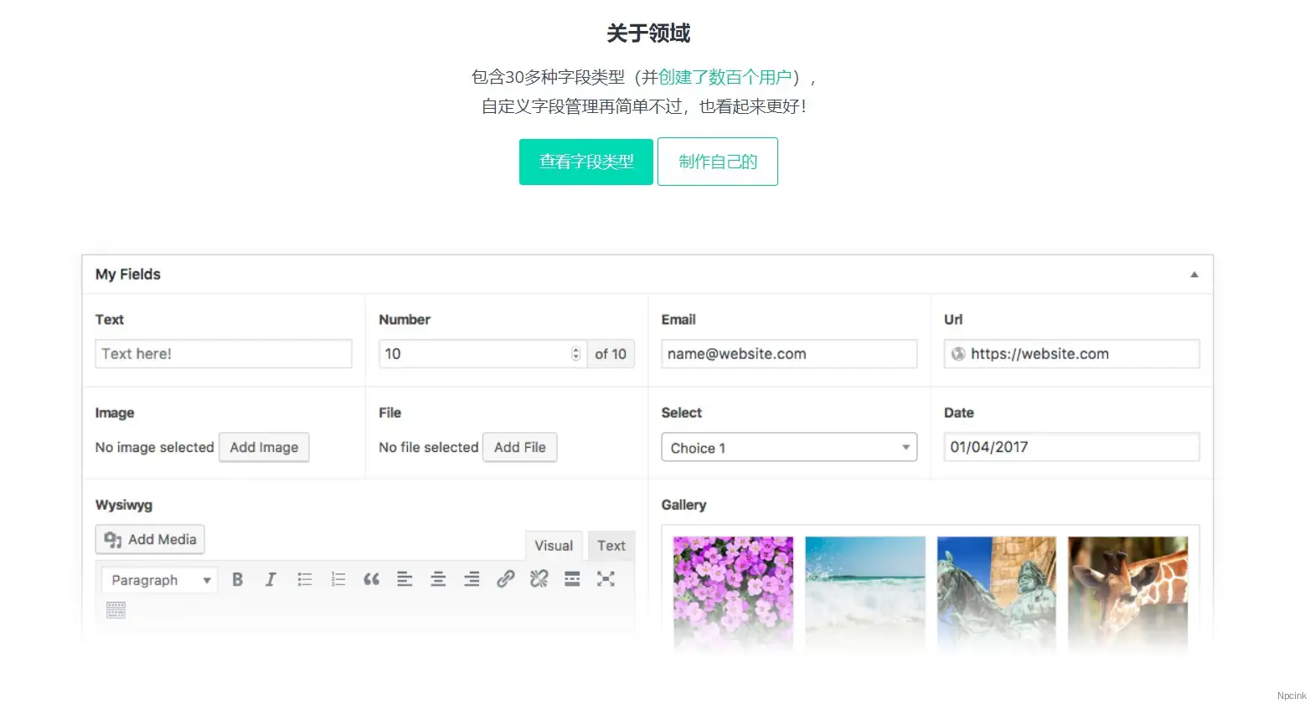Insert Read More tag

click(x=572, y=579)
